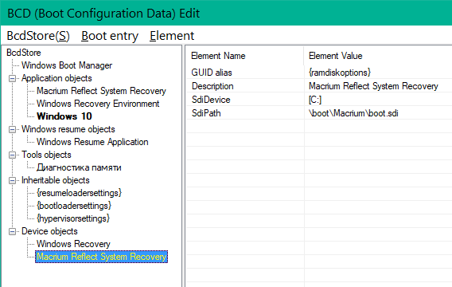Screen dimensions: 452x287
Task: Select the Application objects tree label
Action: (x=56, y=78)
